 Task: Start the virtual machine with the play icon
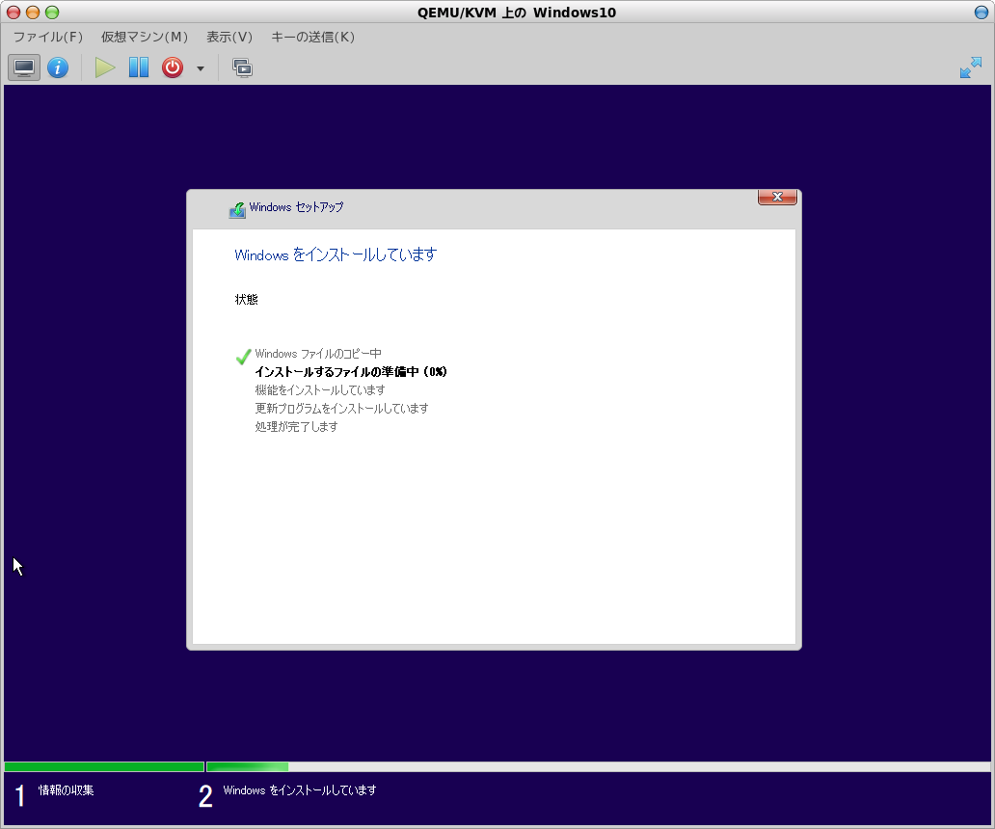104,67
